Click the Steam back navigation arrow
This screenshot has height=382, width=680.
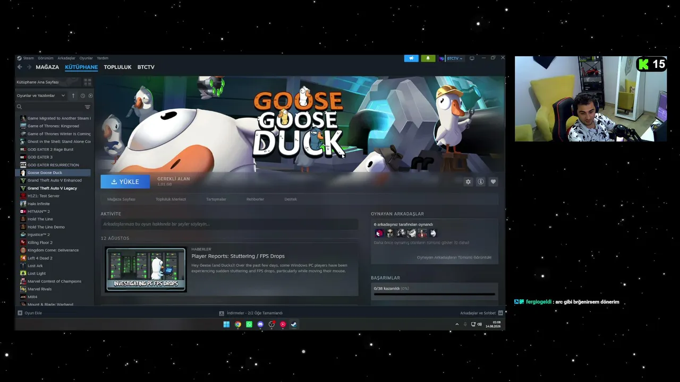tap(20, 67)
